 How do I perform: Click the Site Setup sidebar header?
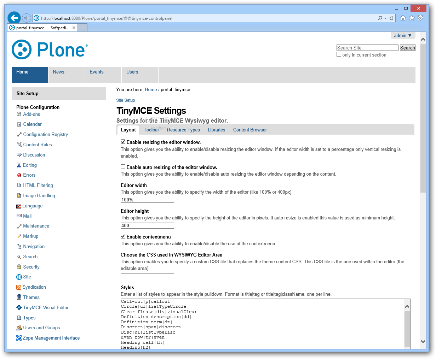coord(59,94)
